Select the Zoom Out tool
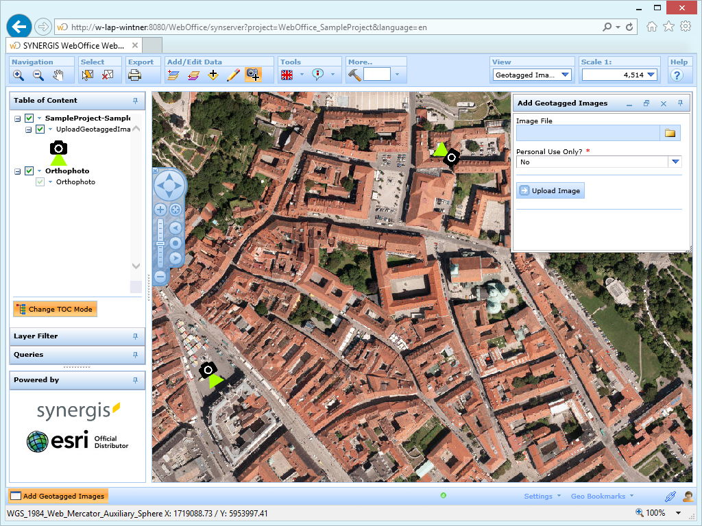The height and width of the screenshot is (526, 702). [38, 75]
